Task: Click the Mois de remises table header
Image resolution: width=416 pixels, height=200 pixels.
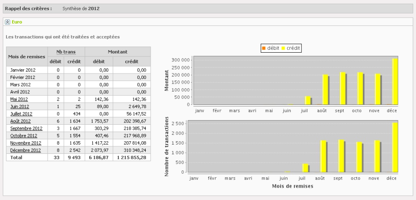Action: [27, 56]
